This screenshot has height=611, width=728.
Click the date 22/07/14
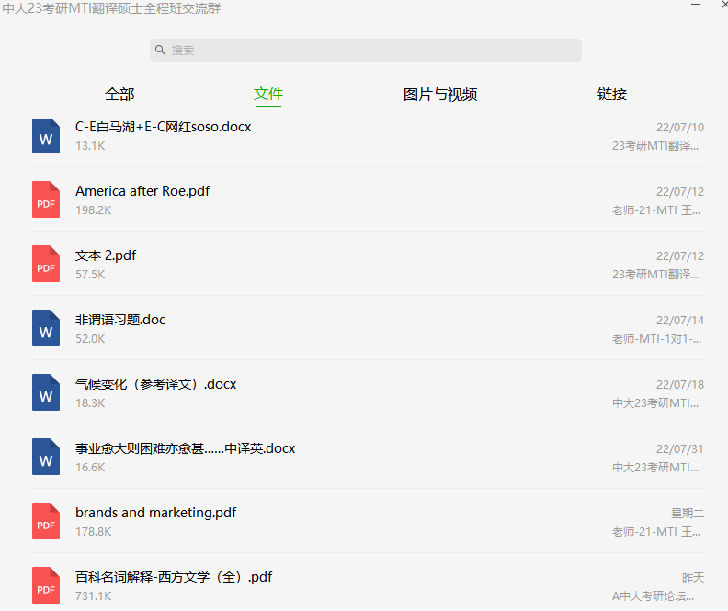click(x=679, y=320)
